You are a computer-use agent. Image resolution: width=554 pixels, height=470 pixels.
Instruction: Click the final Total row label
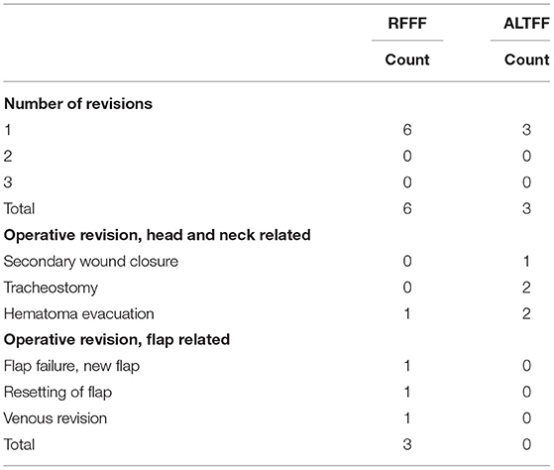pyautogui.click(x=19, y=444)
